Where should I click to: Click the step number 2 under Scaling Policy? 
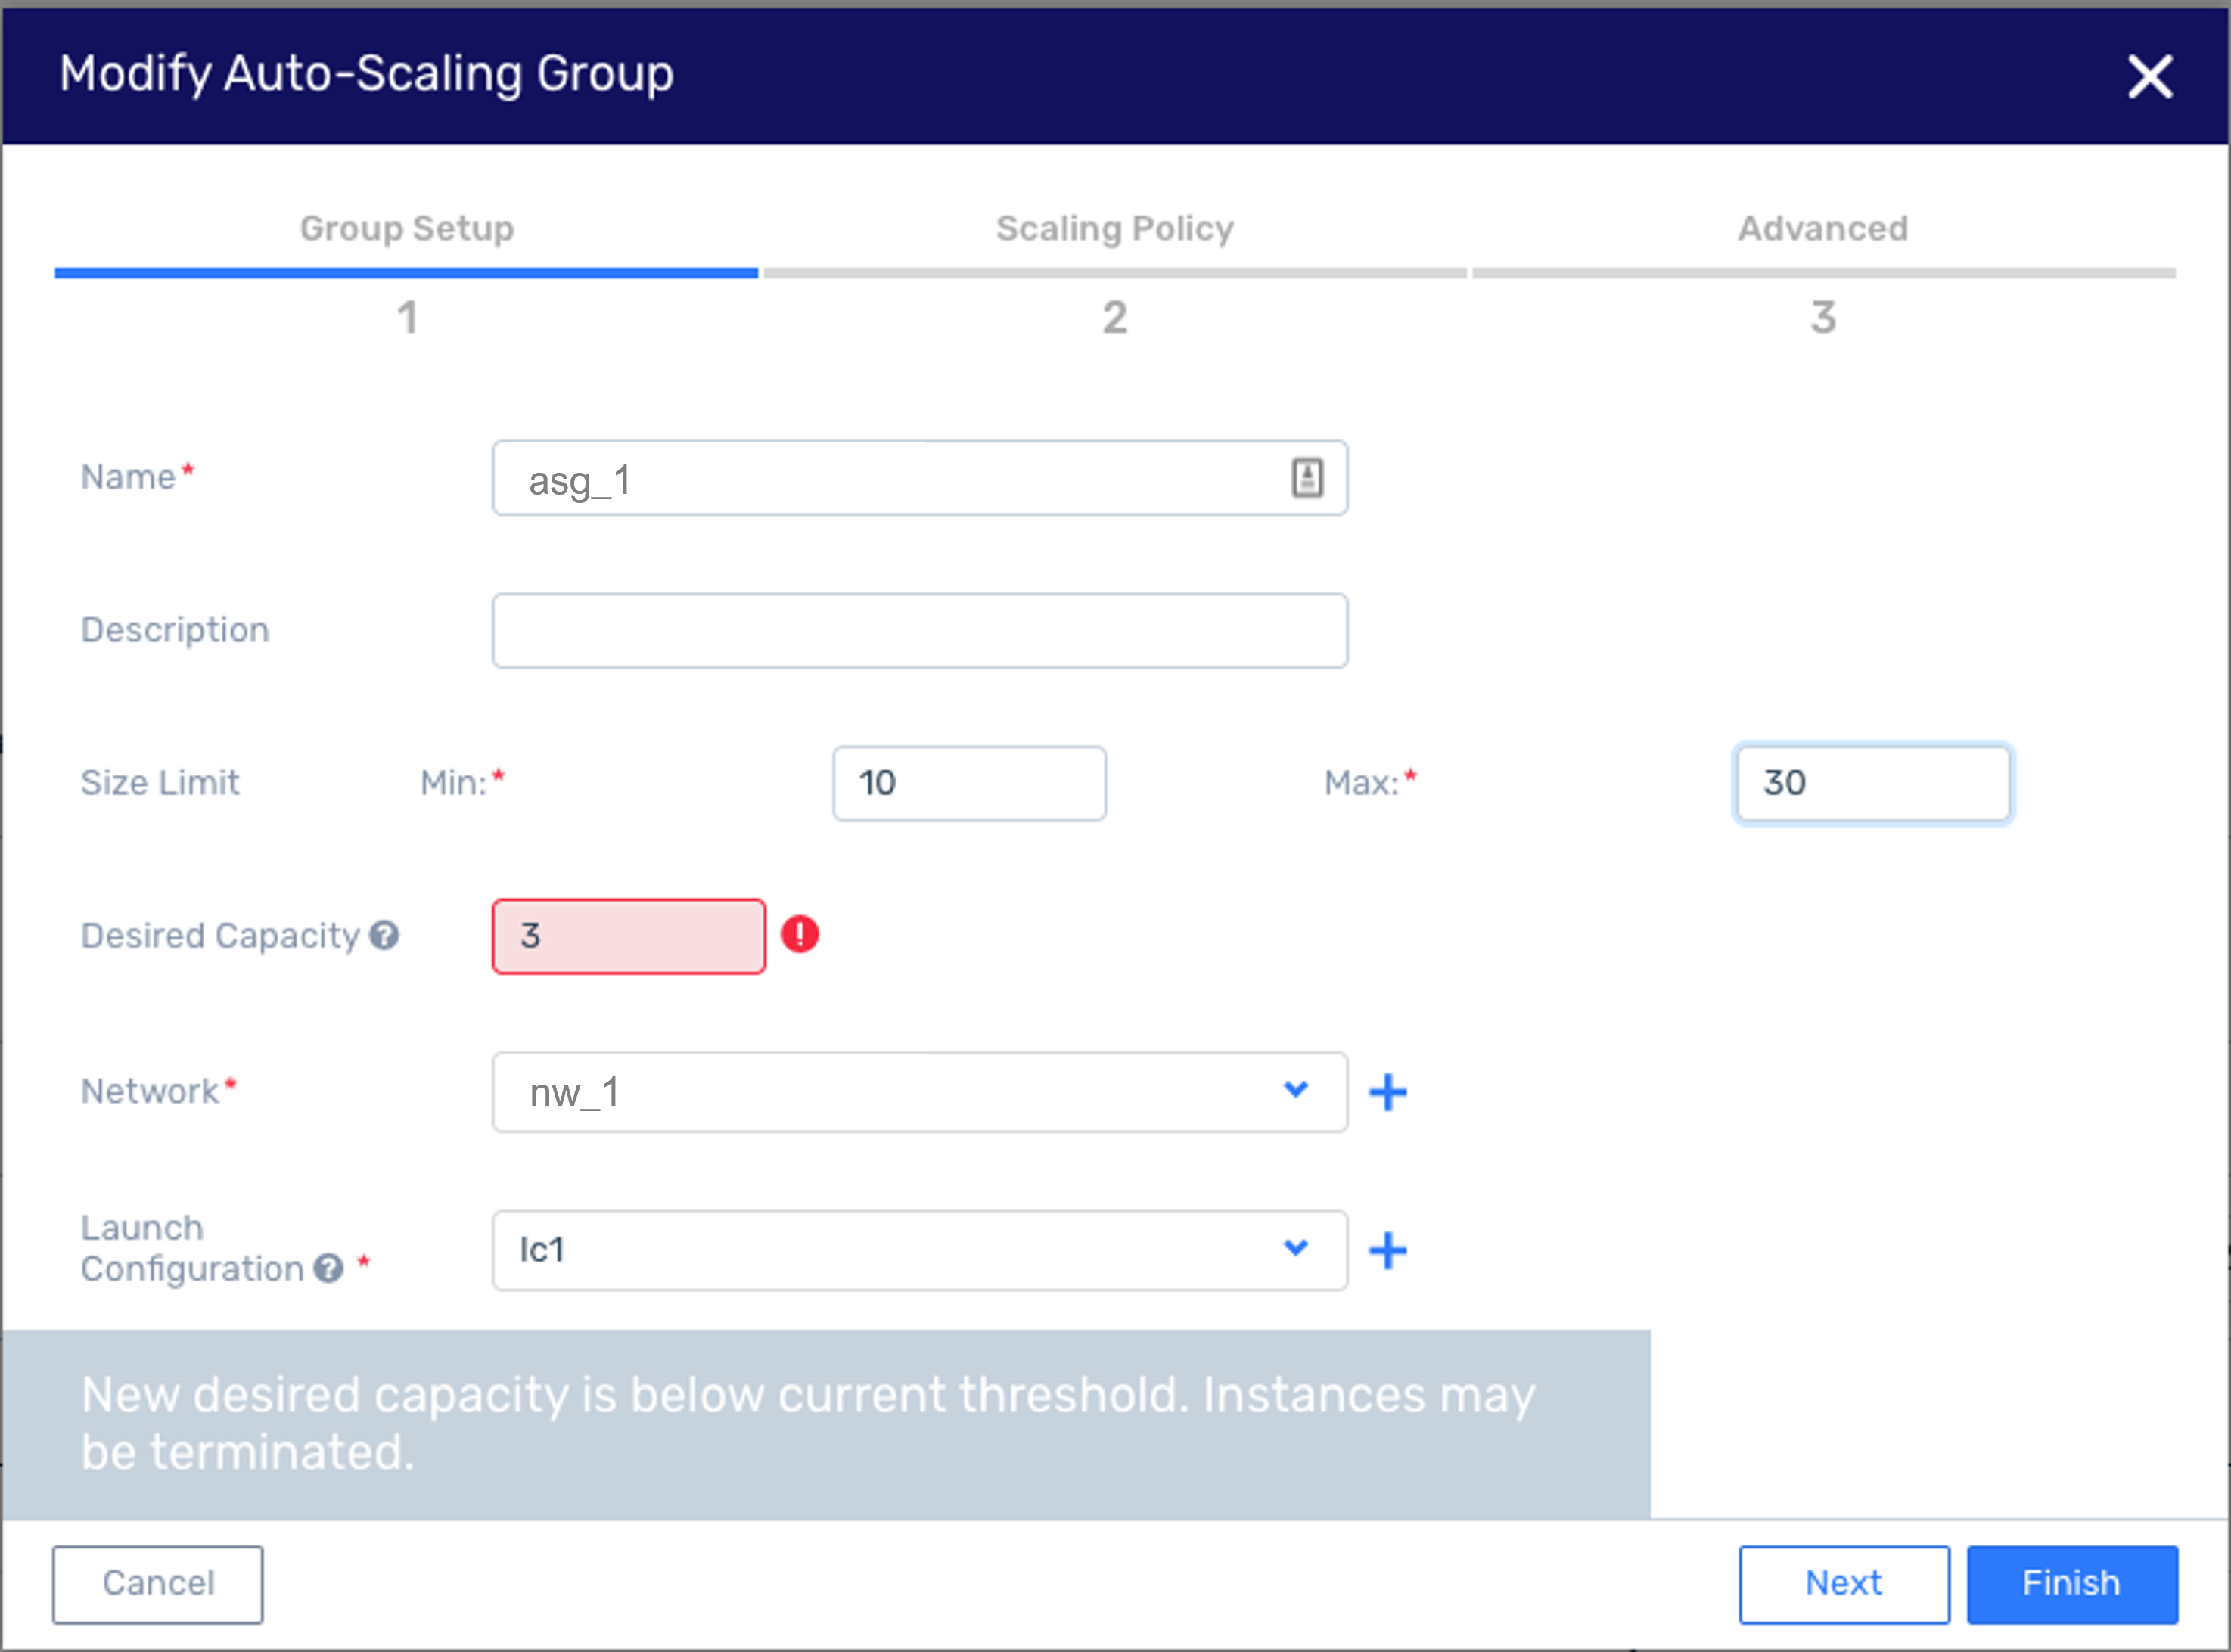1115,318
